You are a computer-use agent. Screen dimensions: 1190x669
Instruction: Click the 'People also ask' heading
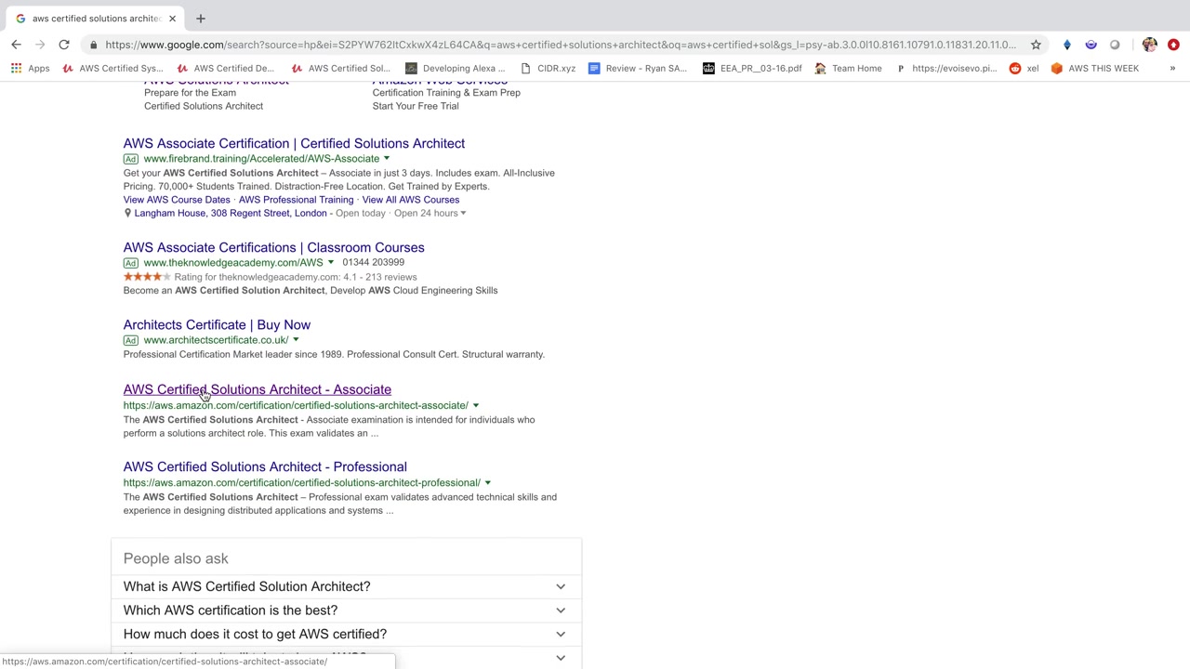click(x=176, y=558)
